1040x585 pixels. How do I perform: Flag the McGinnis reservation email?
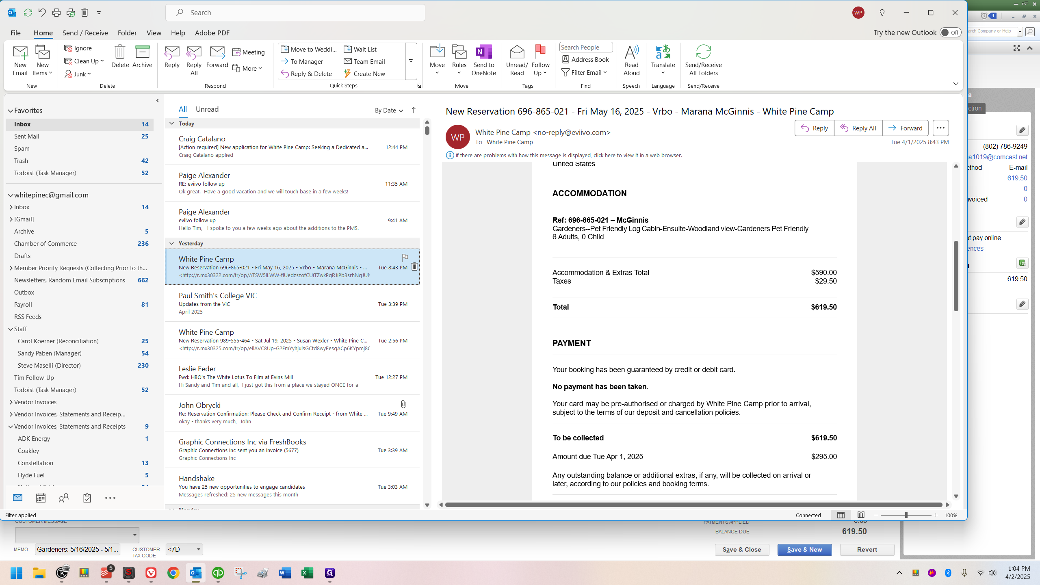(x=405, y=258)
